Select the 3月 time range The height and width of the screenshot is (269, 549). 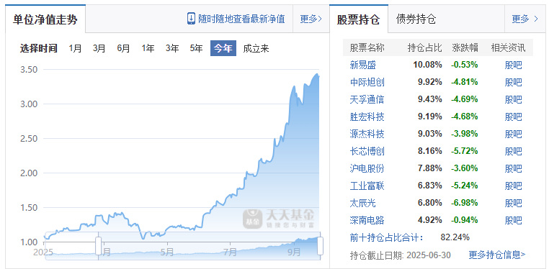point(99,48)
